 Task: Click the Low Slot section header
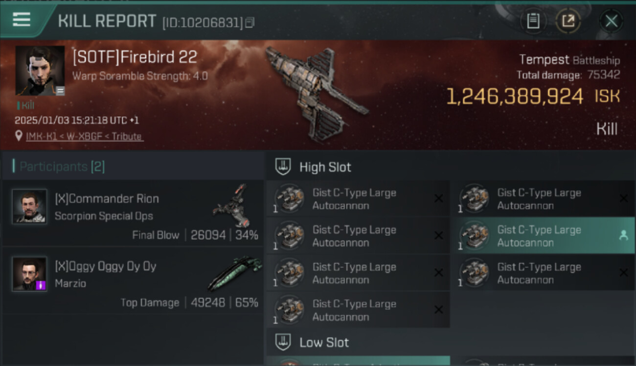[450, 342]
